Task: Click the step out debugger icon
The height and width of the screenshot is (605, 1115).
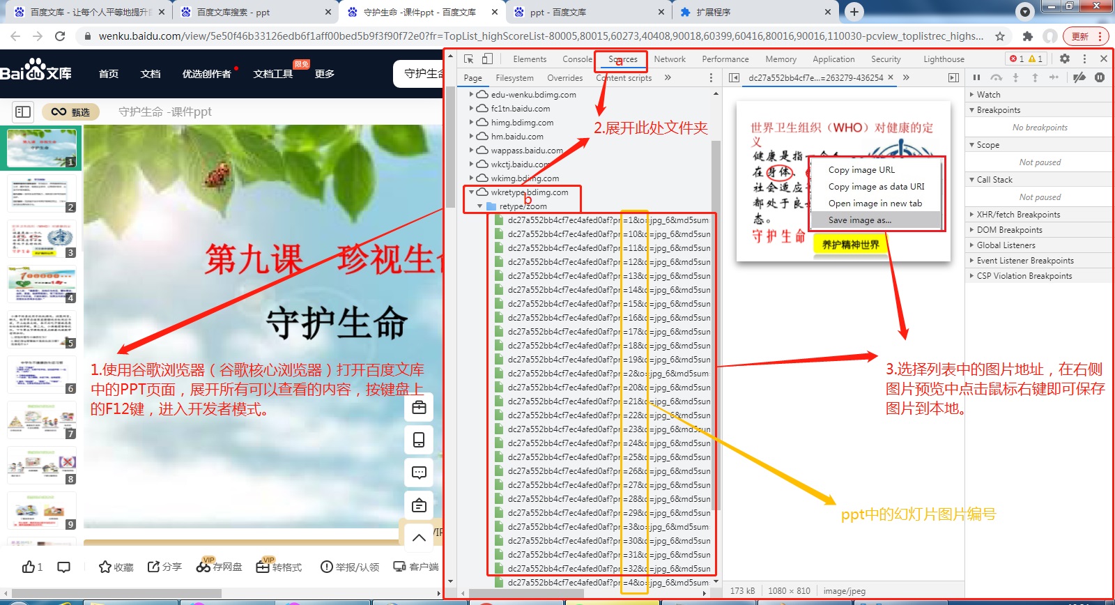Action: [1035, 77]
